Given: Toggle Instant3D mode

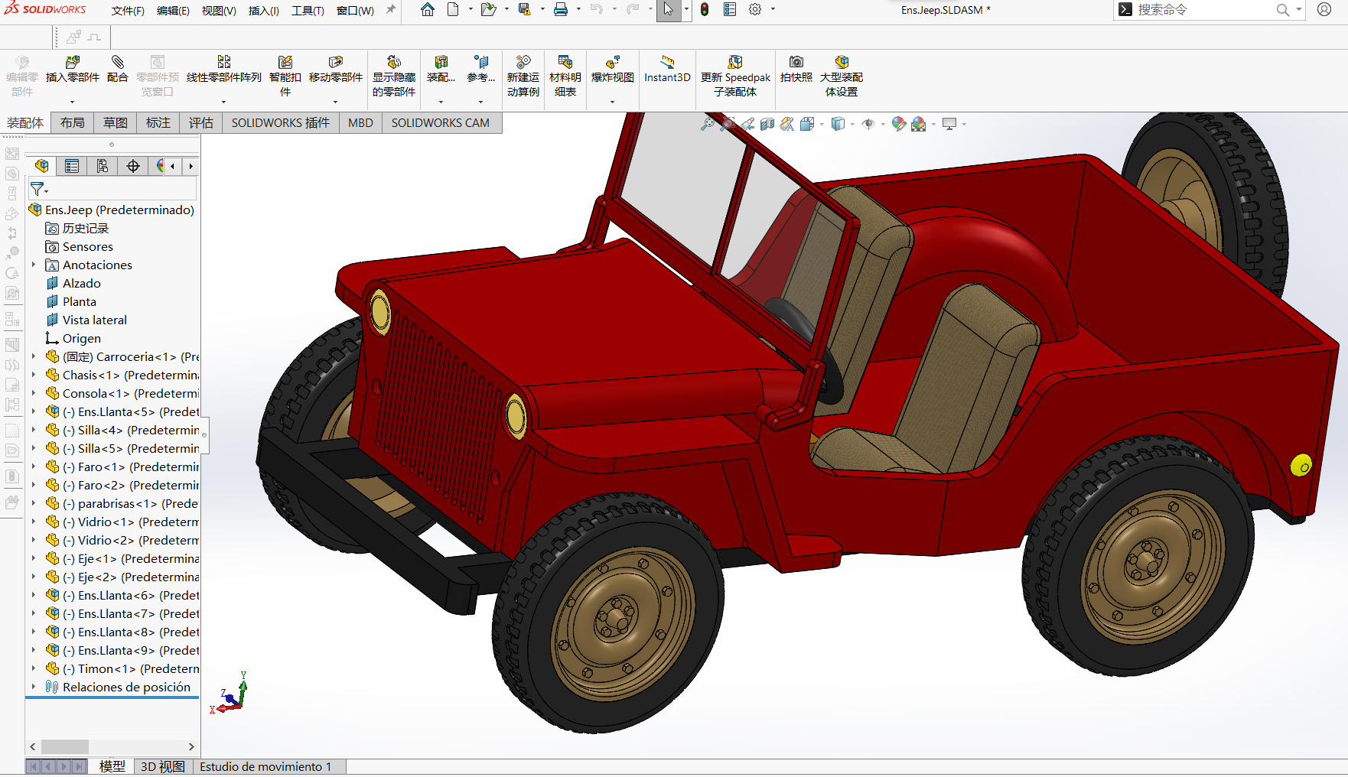Looking at the screenshot, I should tap(667, 63).
